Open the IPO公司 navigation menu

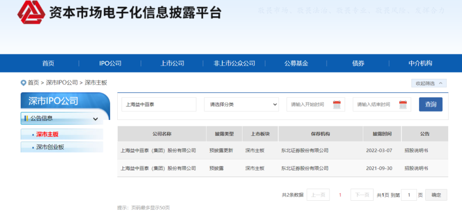click(110, 63)
